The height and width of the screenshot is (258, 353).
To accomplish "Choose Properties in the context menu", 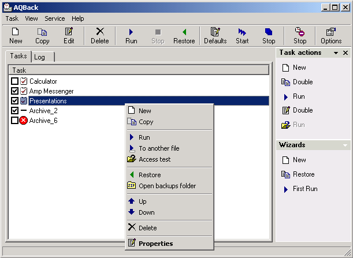I will [x=169, y=244].
